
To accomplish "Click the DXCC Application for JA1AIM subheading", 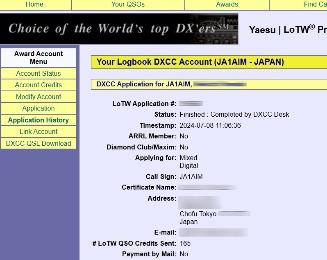I will 144,84.
